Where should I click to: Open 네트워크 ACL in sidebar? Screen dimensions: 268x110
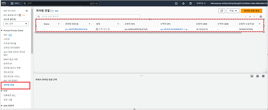[10, 95]
